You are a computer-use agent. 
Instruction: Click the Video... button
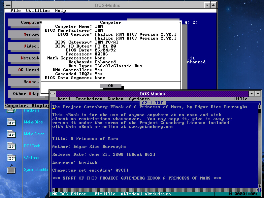click(24, 46)
